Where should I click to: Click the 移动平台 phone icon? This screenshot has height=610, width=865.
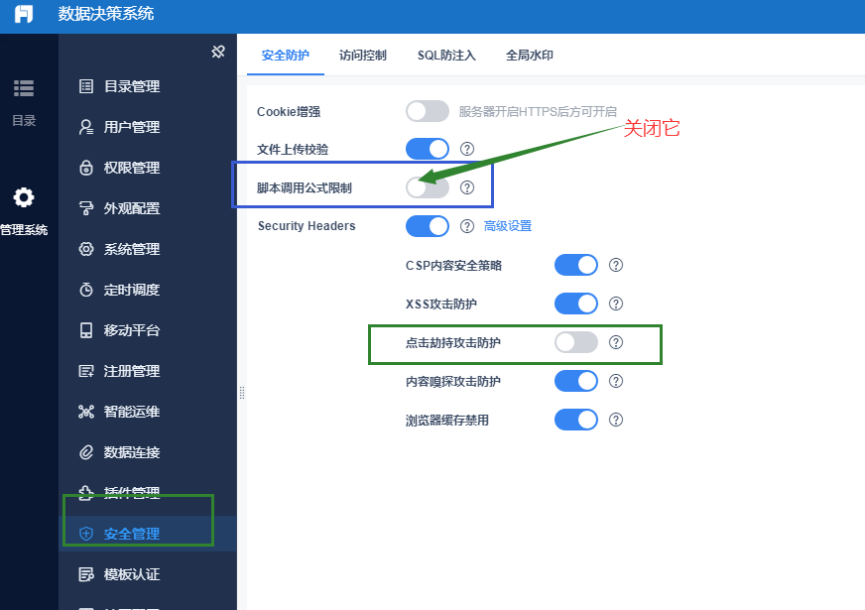(x=86, y=330)
